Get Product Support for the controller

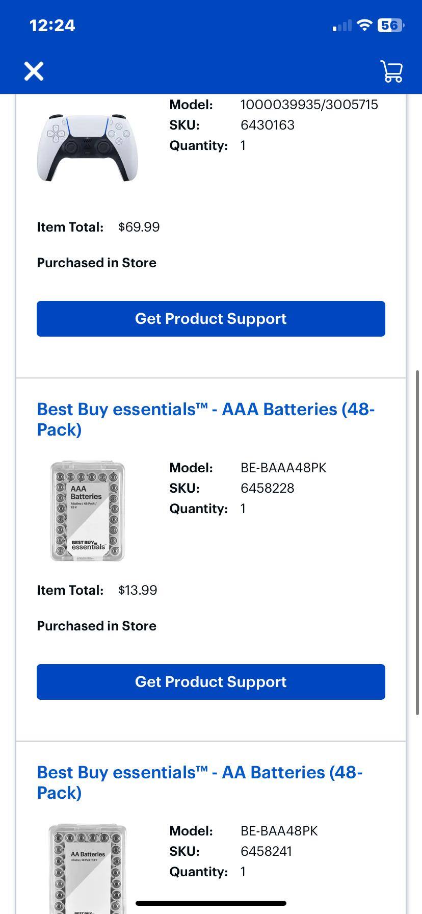click(x=210, y=319)
